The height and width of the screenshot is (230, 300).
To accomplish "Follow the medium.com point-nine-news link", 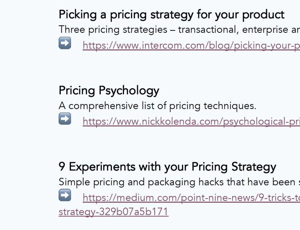I will (x=191, y=197).
